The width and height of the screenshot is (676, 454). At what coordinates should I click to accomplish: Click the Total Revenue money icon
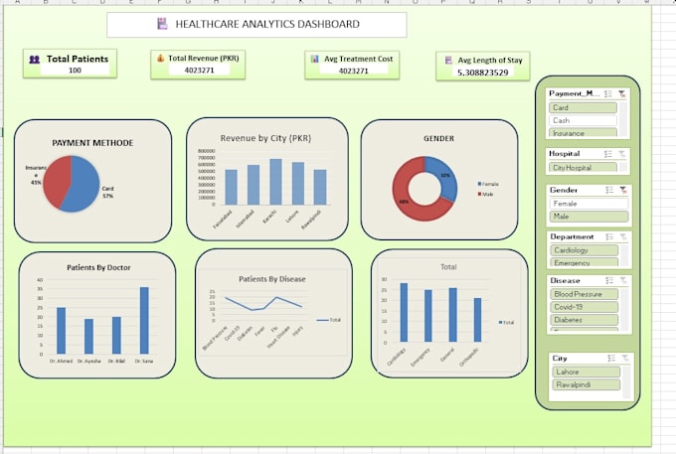point(160,59)
